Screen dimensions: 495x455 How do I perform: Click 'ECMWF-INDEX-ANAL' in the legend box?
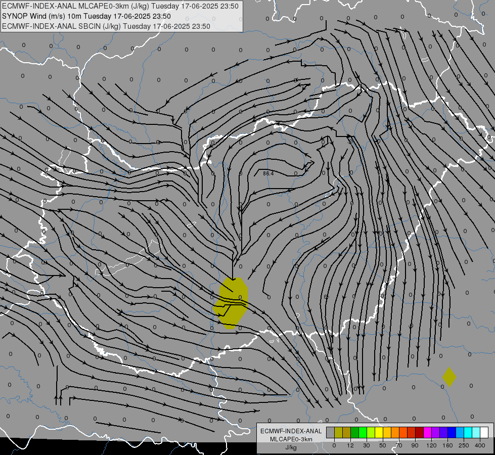pyautogui.click(x=291, y=431)
